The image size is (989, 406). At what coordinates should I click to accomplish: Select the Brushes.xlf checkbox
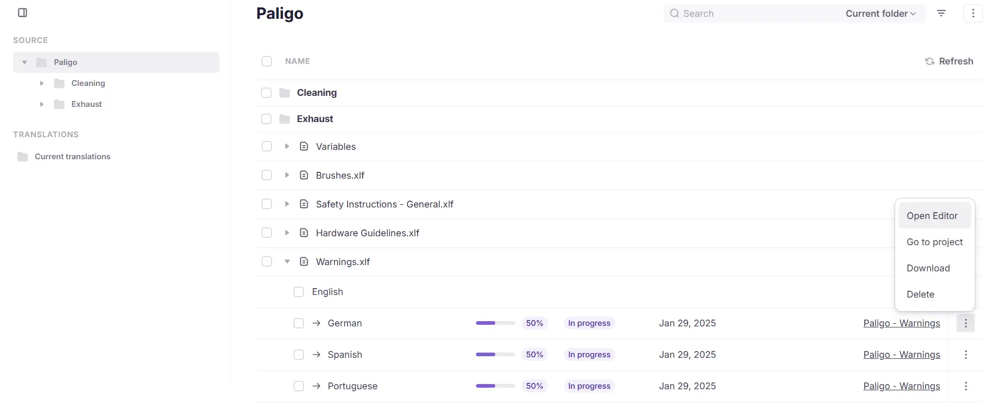pyautogui.click(x=267, y=175)
